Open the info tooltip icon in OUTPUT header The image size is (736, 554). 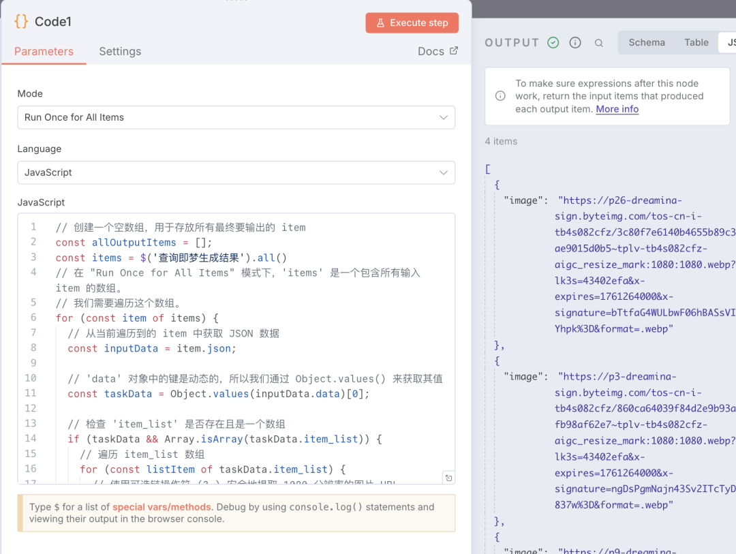tap(575, 42)
